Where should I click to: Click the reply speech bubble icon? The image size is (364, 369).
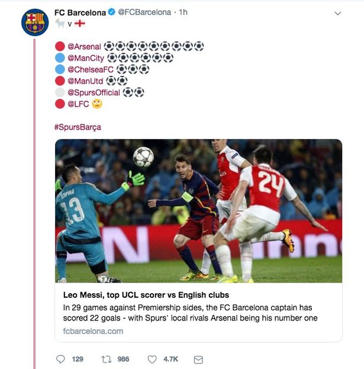(x=60, y=359)
